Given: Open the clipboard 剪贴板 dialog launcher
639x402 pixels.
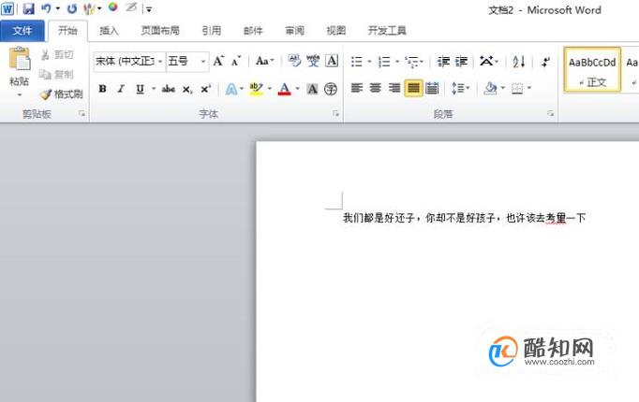Looking at the screenshot, I should pyautogui.click(x=82, y=114).
